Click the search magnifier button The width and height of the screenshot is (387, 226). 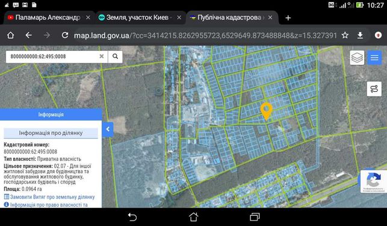[x=115, y=56]
